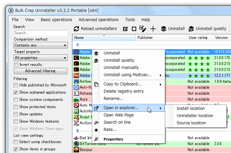Choose Uninstaller location in submenu
The image size is (231, 153).
196,116
